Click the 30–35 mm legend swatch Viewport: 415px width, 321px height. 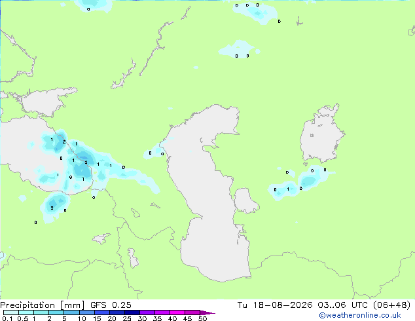coord(147,312)
